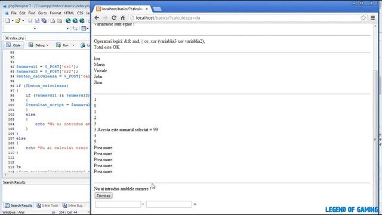This screenshot has height=215, width=382.
Task: Open the Edit menu
Action: click(x=23, y=13)
